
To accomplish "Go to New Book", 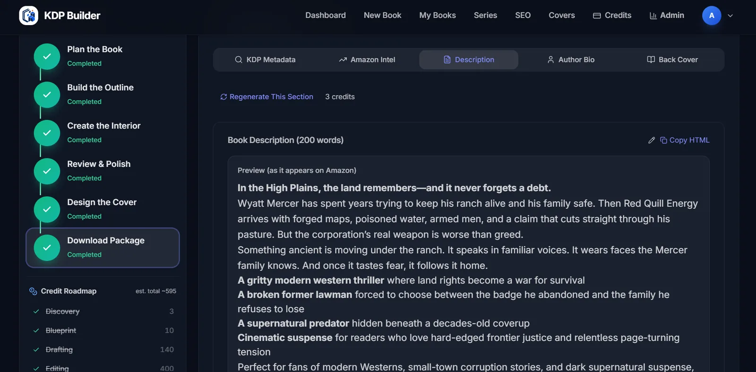I will (x=382, y=15).
